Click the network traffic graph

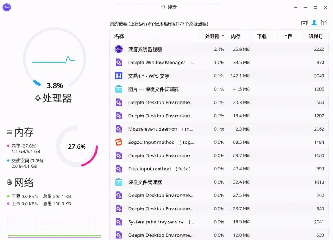[54, 227]
